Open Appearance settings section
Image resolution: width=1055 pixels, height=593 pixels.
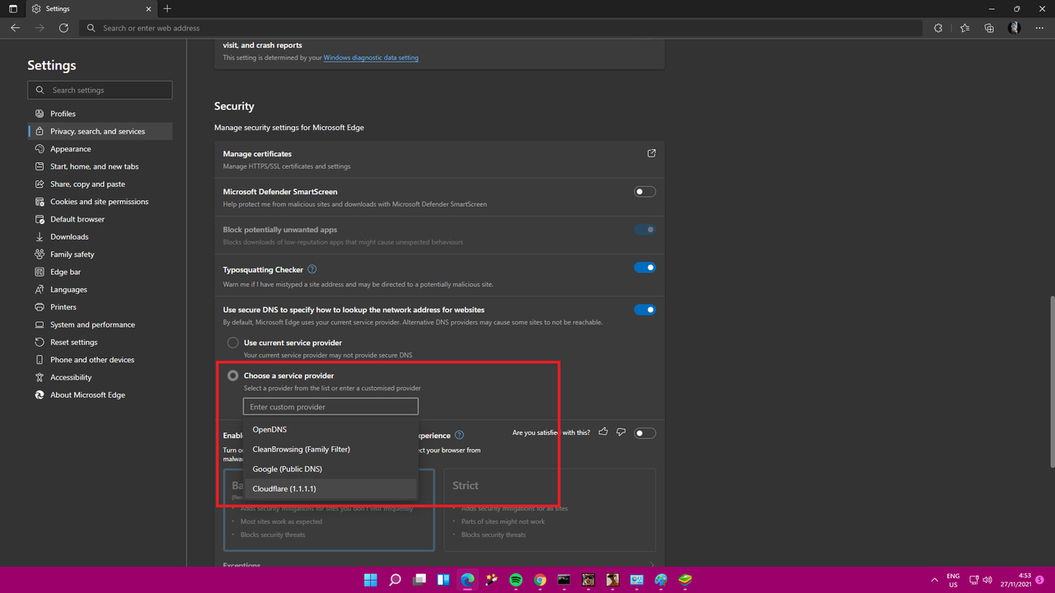pyautogui.click(x=100, y=149)
